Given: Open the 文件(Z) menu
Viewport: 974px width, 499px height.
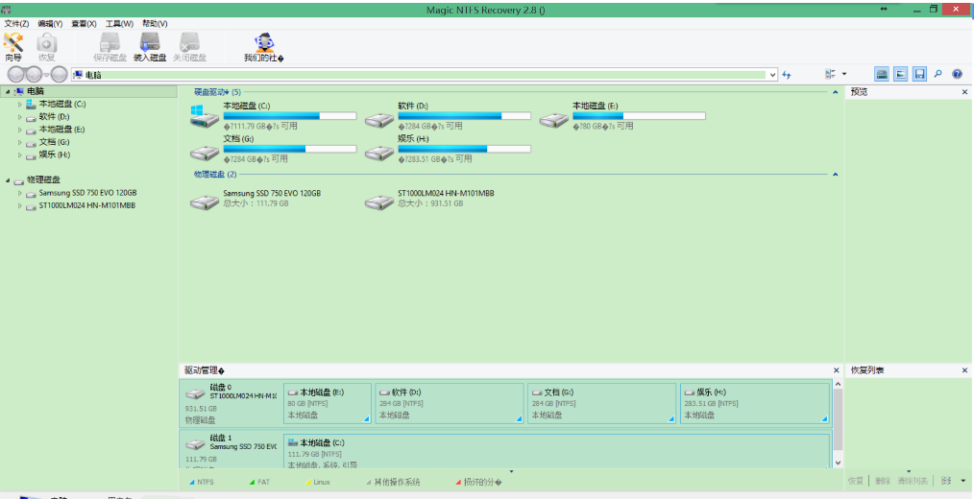Looking at the screenshot, I should pyautogui.click(x=16, y=24).
